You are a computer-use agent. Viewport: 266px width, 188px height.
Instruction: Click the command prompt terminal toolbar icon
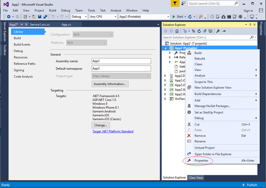229,17
